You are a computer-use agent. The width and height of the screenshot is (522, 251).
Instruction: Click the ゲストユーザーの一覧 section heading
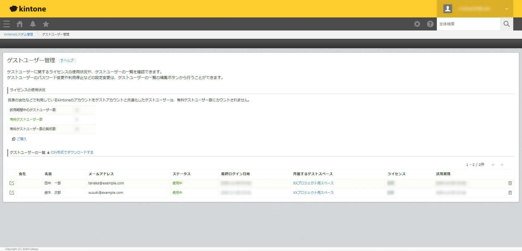coord(28,152)
